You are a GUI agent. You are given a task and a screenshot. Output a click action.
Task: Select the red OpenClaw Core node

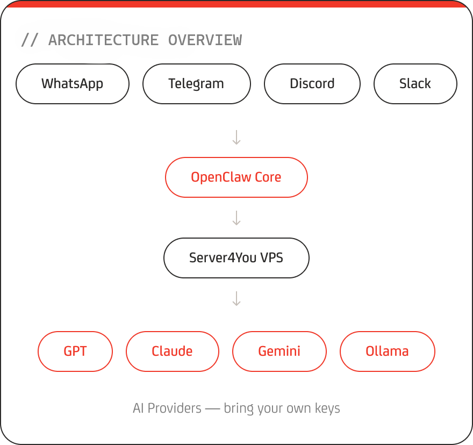236,177
